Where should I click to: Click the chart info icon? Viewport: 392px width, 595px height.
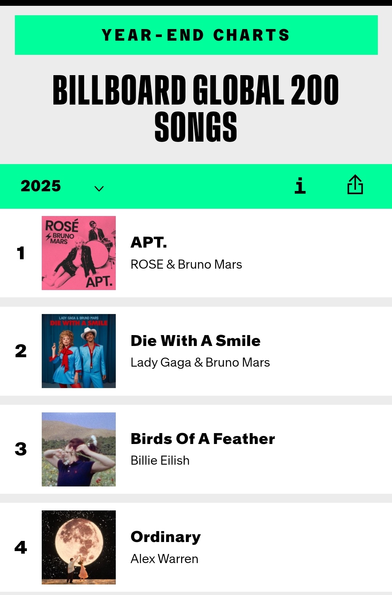pyautogui.click(x=300, y=186)
